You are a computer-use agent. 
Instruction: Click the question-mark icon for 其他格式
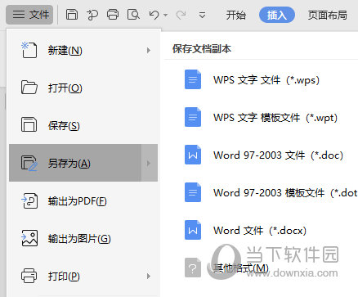193,268
